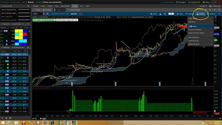222x125 pixels.
Task: Click the chart pan crosshair icon
Action: (x=33, y=118)
